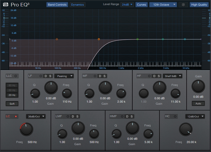Open the Level Range 24dB dropdown
The height and width of the screenshot is (152, 211).
click(x=127, y=5)
